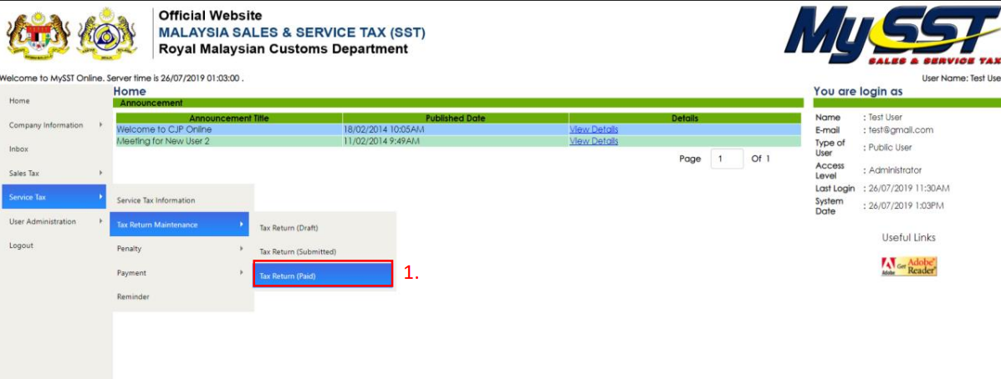Choose Tax Return (Submitted)
This screenshot has height=379, width=1001.
click(x=299, y=252)
